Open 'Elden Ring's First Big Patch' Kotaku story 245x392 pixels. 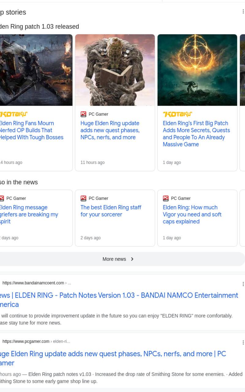pyautogui.click(x=196, y=134)
